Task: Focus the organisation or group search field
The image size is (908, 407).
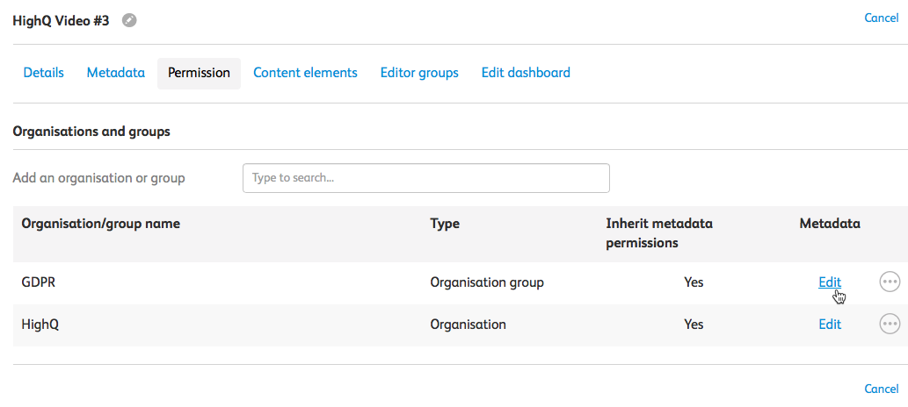Action: pos(425,178)
